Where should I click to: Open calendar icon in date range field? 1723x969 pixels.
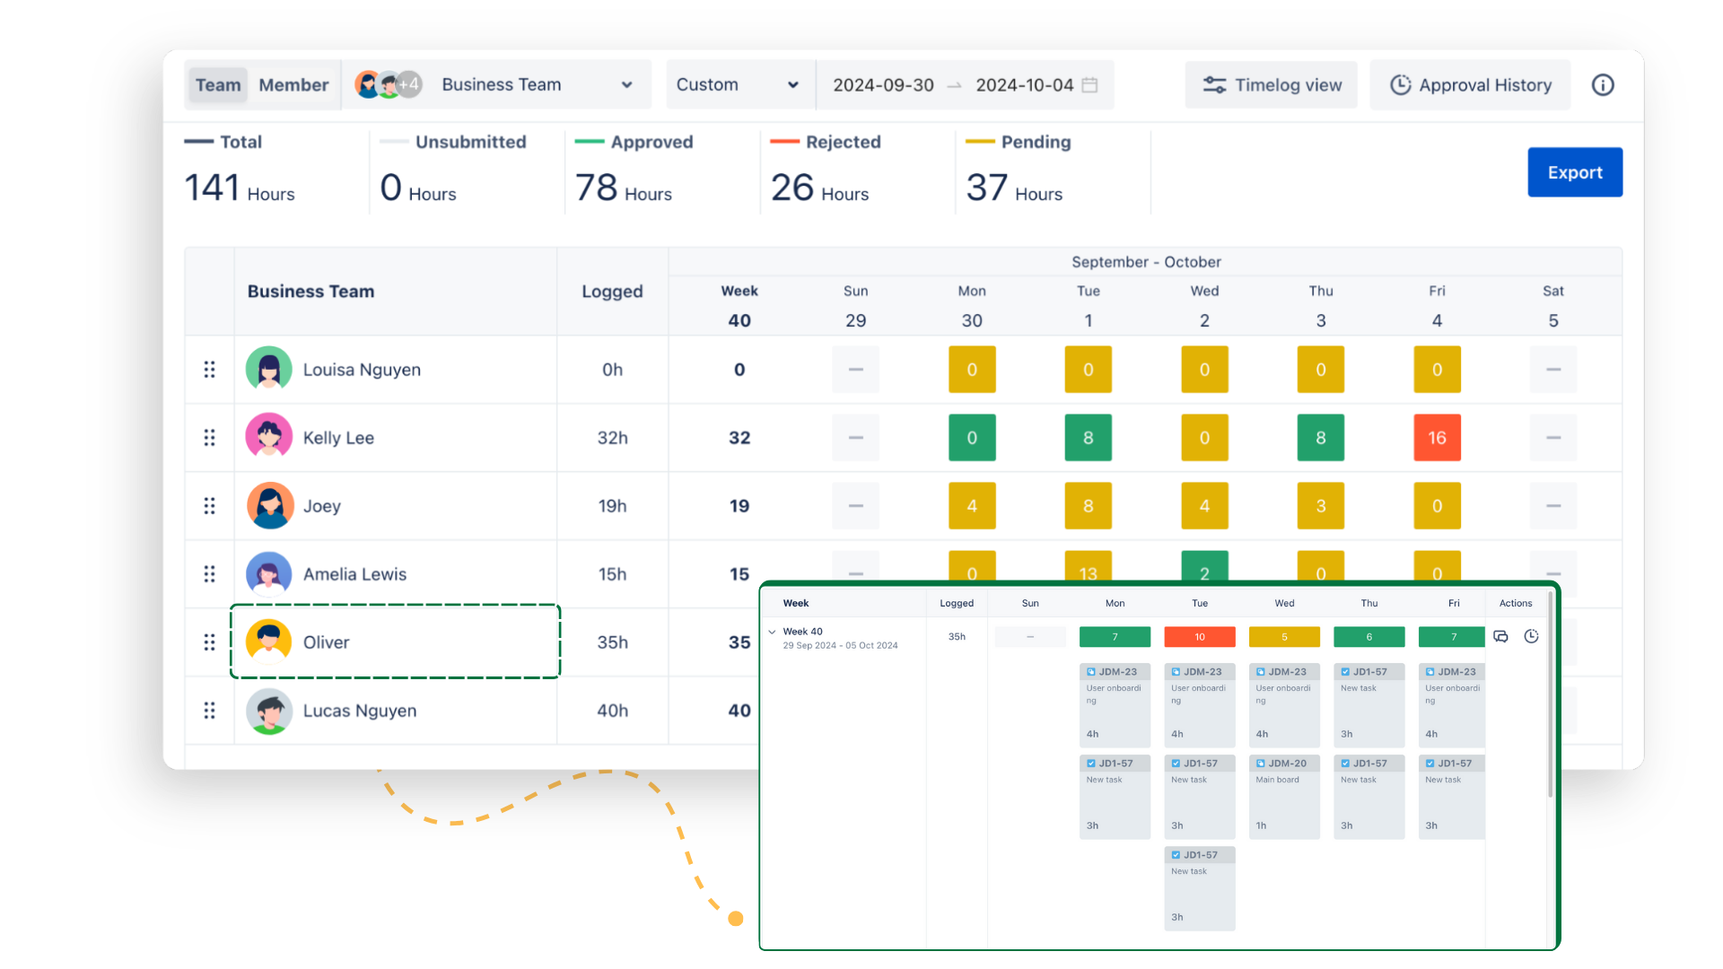[1089, 85]
